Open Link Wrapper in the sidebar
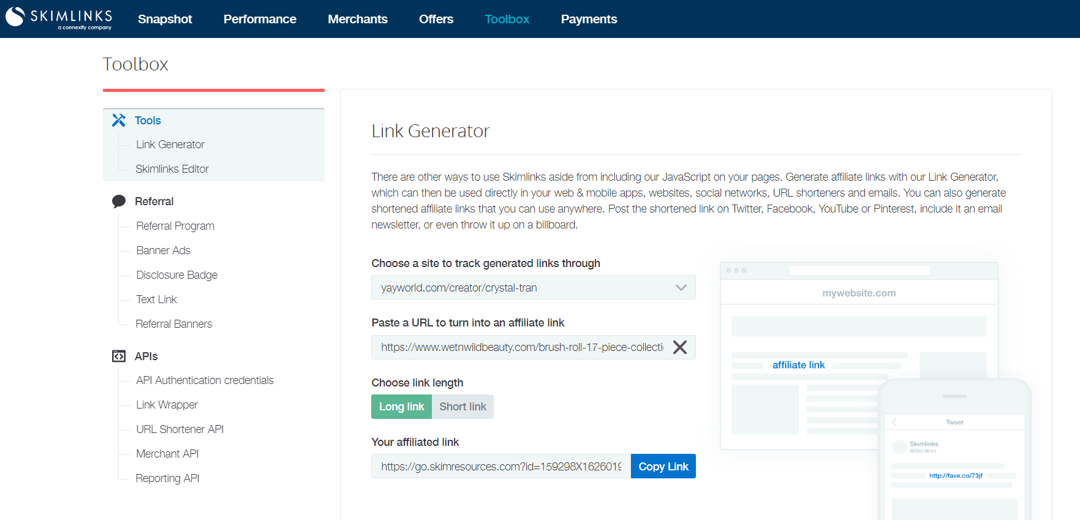The image size is (1080, 520). point(167,405)
